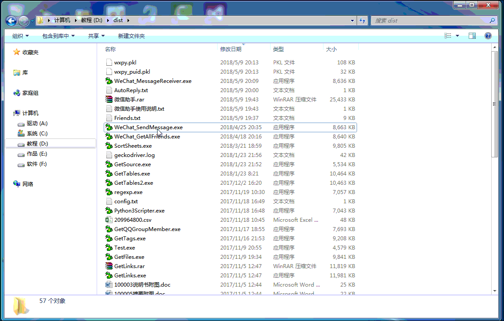Sort by the 大小 column header

[331, 49]
